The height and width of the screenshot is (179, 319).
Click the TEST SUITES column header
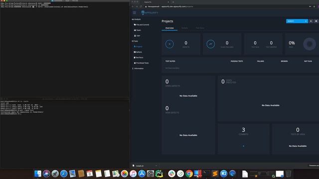pos(170,61)
